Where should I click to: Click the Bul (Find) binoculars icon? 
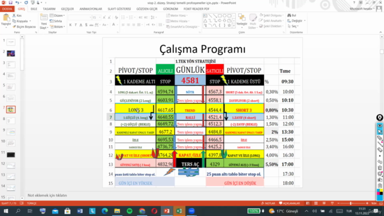coord(289,16)
